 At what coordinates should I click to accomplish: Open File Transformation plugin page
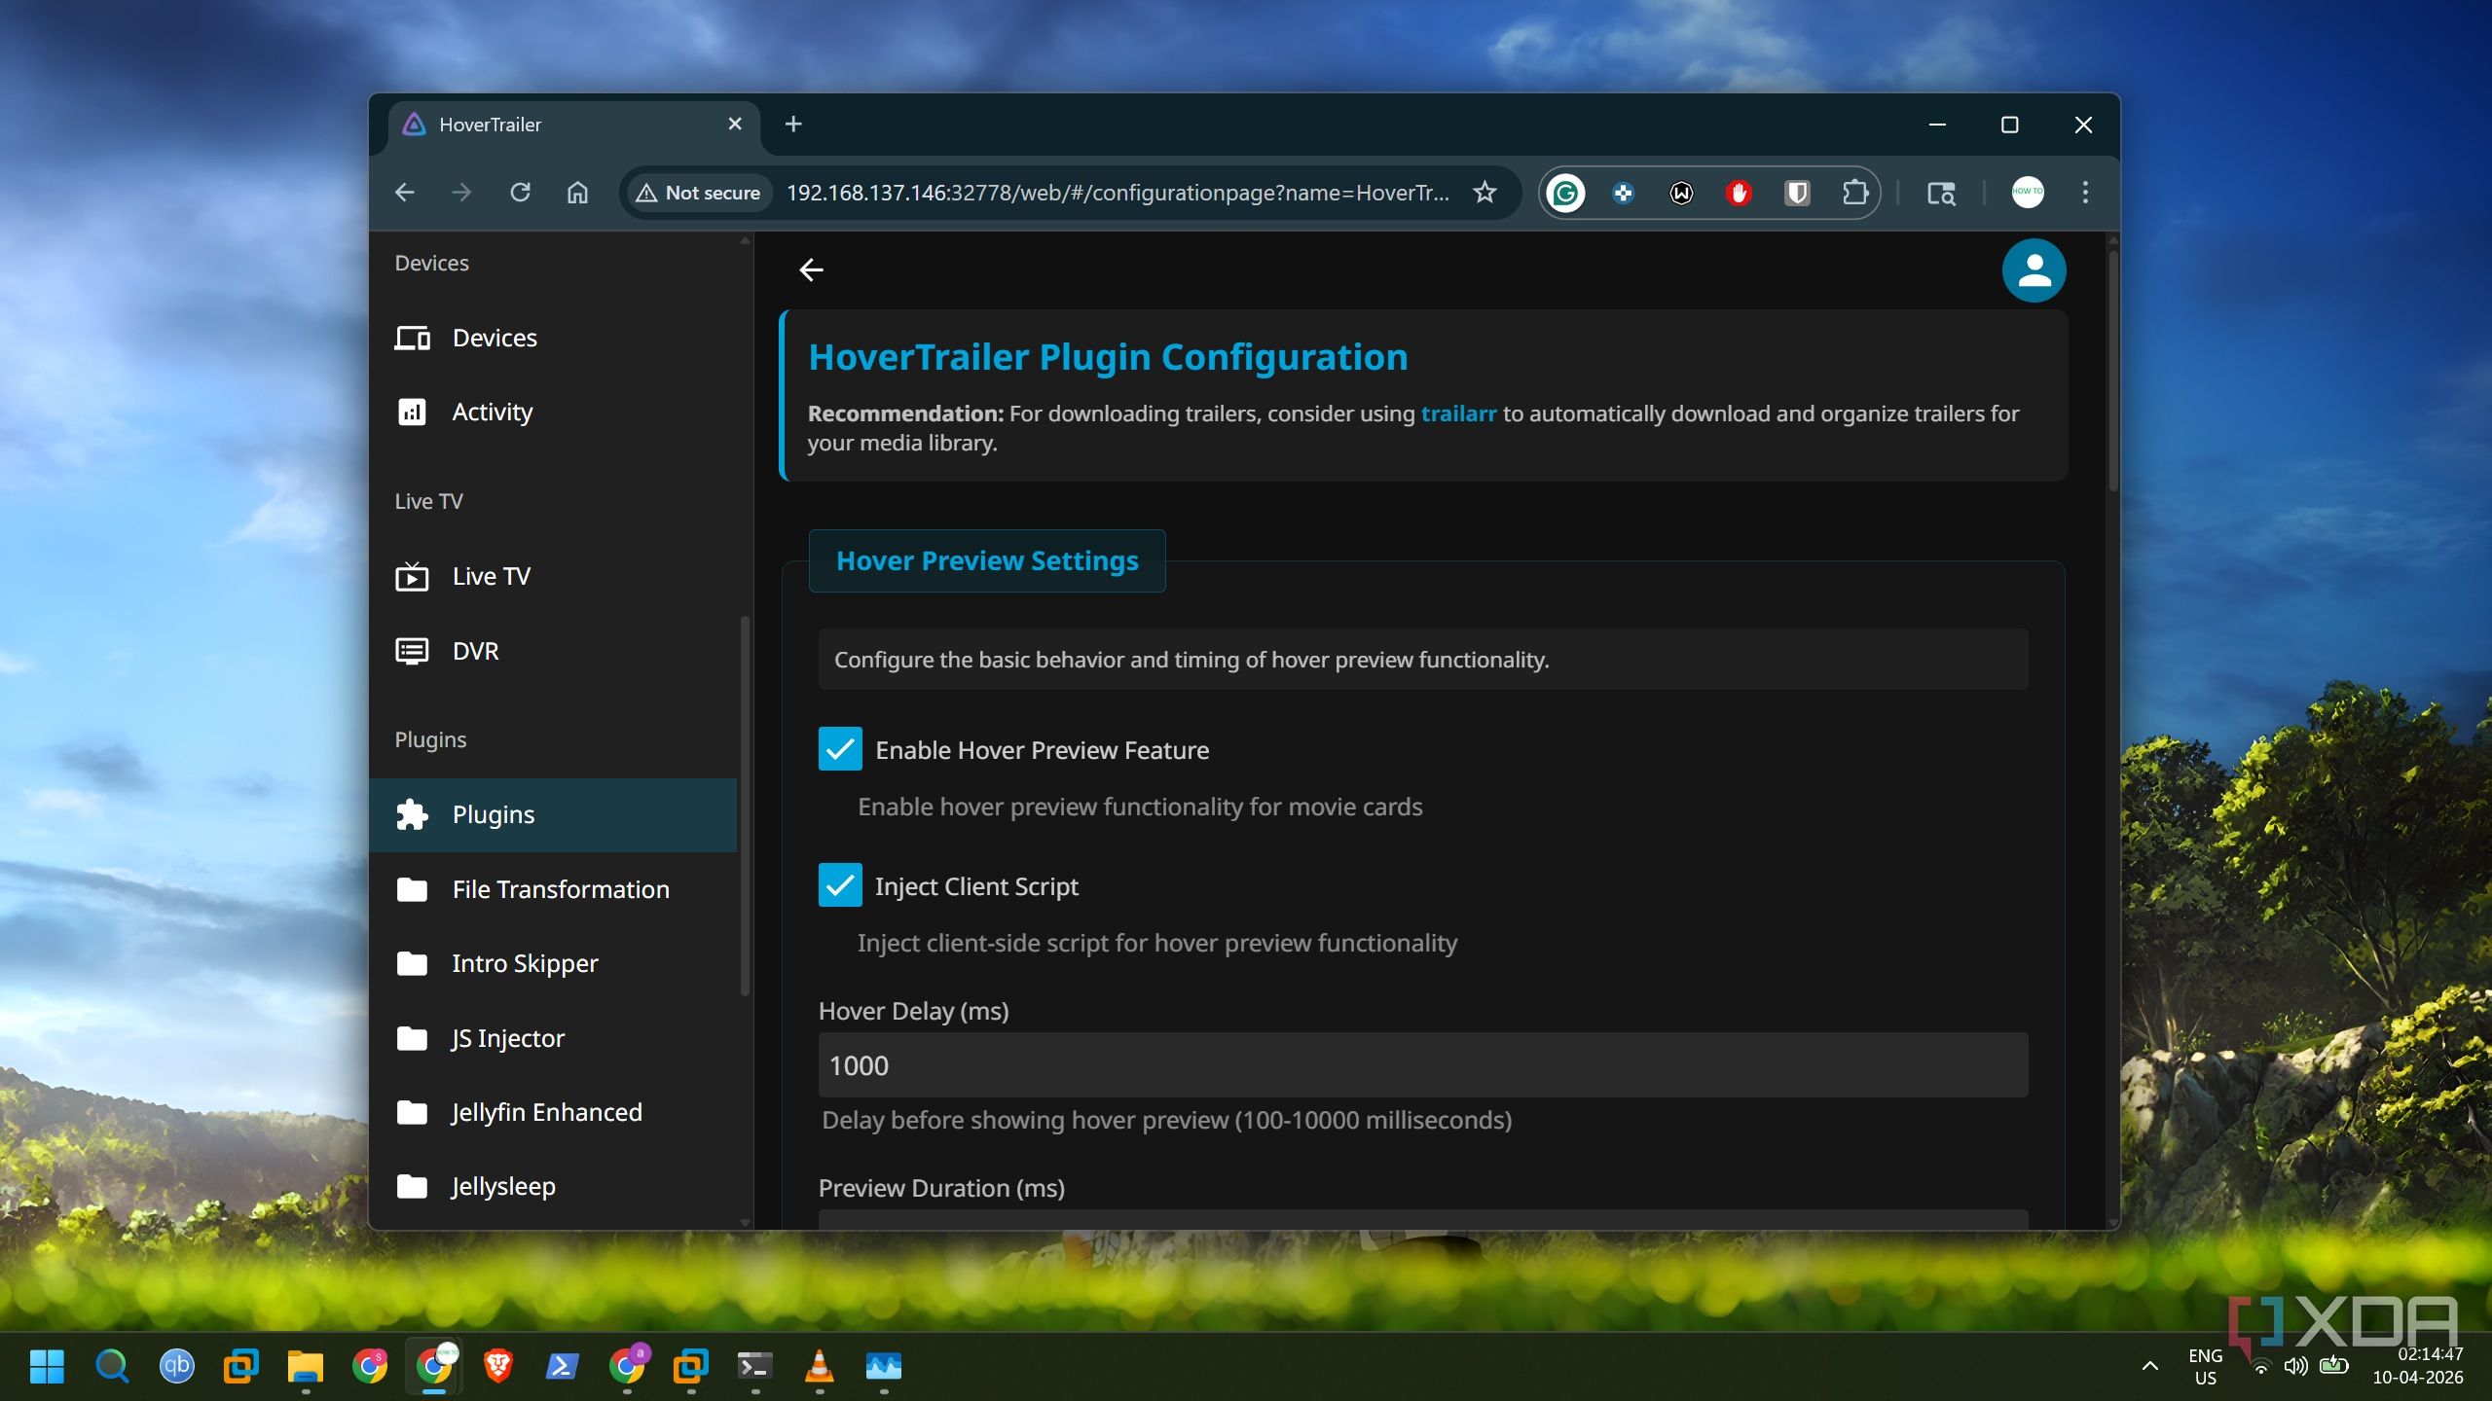(553, 889)
